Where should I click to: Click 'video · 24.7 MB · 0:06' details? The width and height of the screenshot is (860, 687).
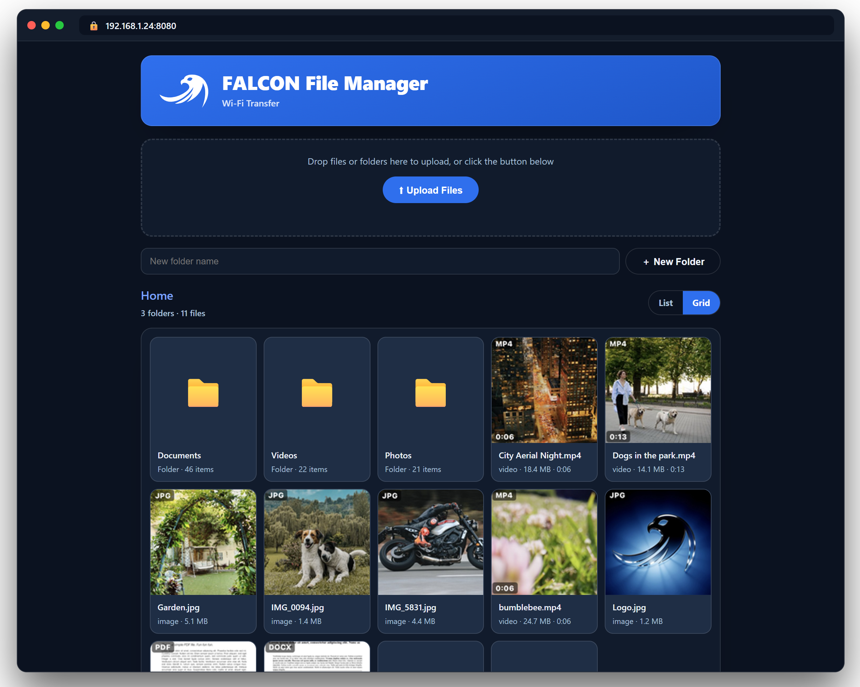pos(534,622)
